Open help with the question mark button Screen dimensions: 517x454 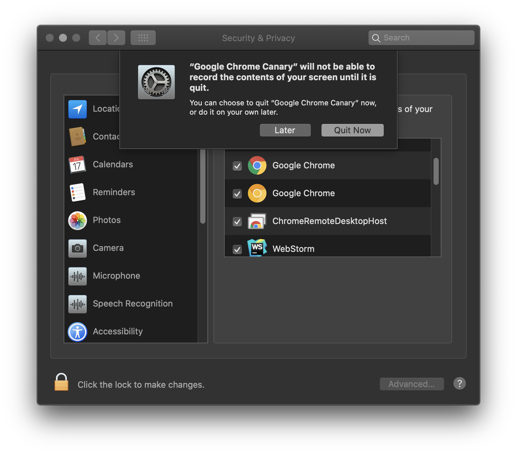[x=460, y=384]
